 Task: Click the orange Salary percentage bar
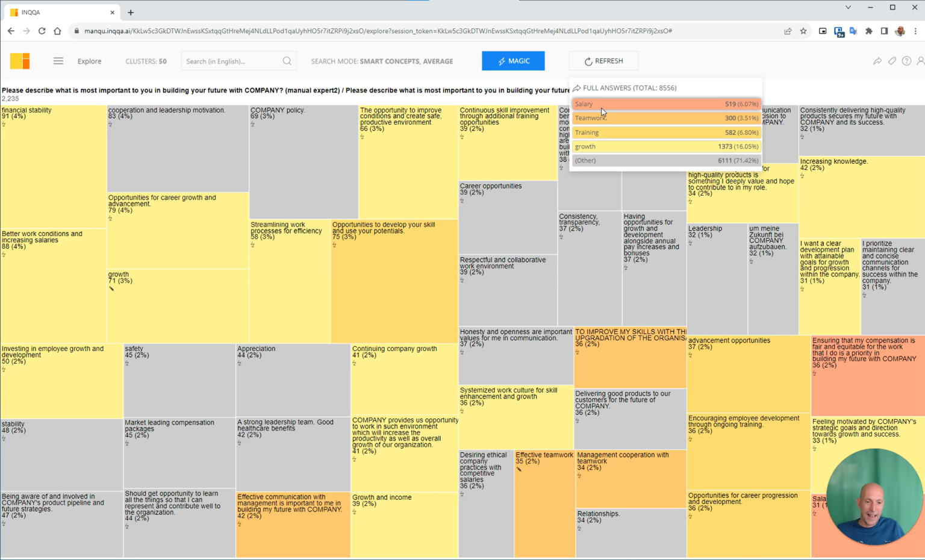pos(665,104)
